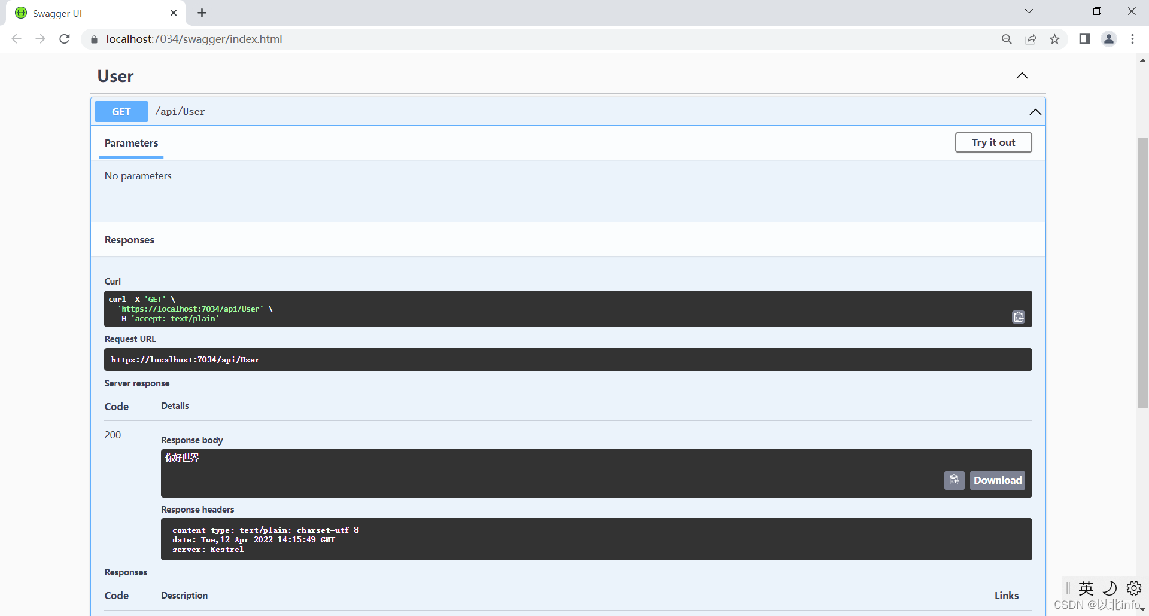Click the Try it out button
Screen dimensions: 1149x616
coord(993,142)
